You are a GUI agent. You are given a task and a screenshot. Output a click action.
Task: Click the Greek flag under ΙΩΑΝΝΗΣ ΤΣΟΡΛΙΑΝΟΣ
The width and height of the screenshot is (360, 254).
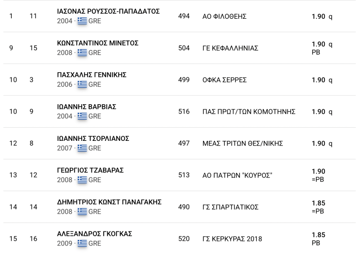[82, 148]
